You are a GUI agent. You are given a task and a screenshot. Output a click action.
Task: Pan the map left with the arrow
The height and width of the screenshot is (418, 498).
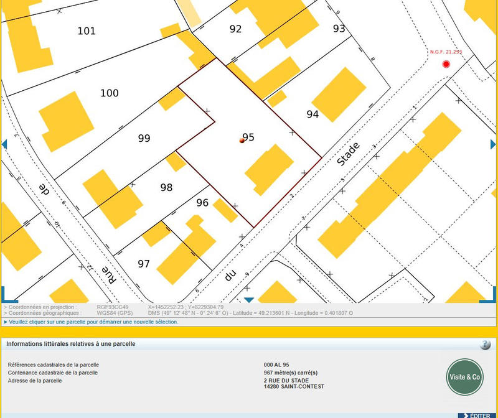(x=4, y=144)
